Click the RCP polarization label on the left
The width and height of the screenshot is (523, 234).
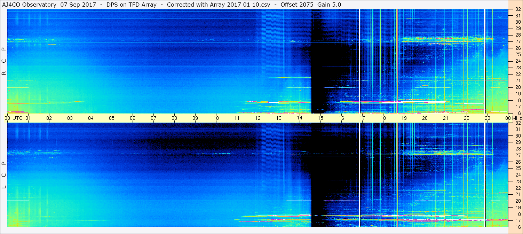(x=4, y=61)
